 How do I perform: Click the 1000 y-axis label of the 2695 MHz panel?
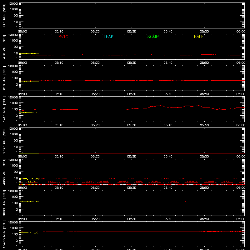(14, 134)
